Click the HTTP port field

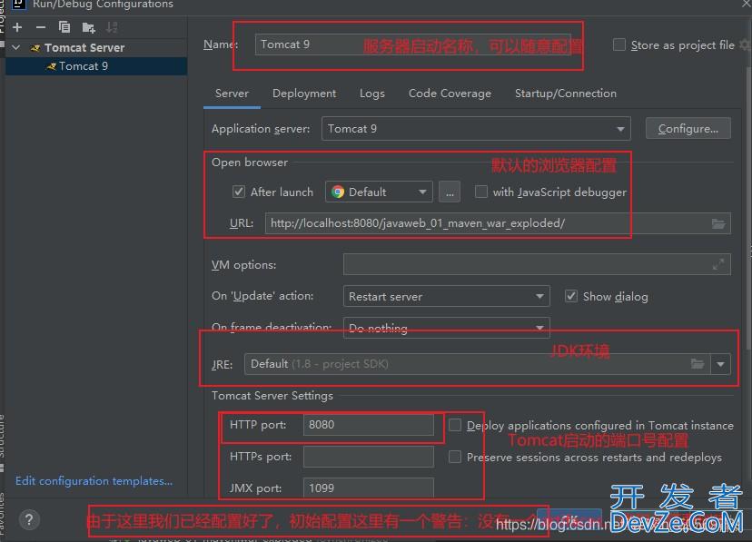(369, 425)
